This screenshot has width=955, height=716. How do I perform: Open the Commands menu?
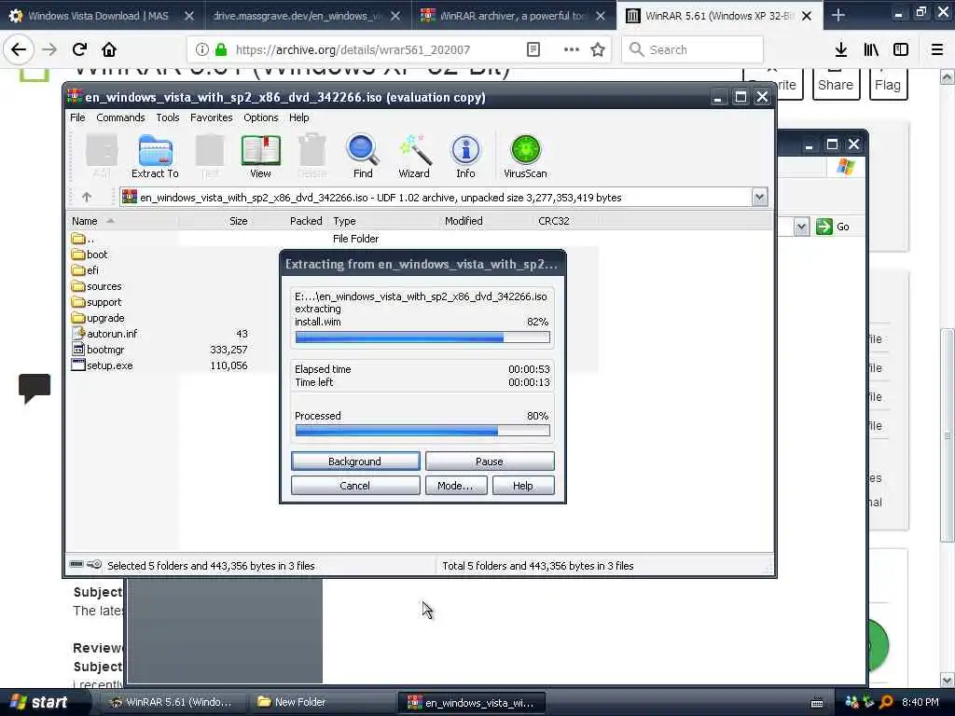click(120, 117)
